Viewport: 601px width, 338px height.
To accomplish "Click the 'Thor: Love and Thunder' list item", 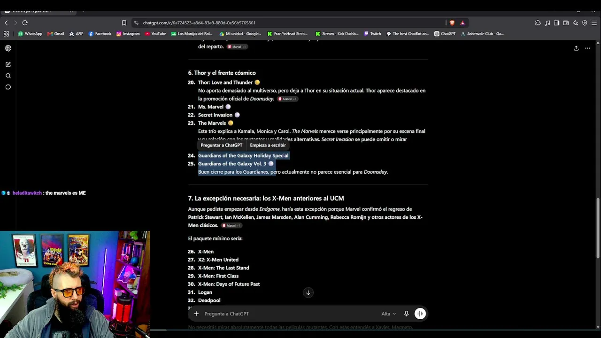I will [x=225, y=83].
